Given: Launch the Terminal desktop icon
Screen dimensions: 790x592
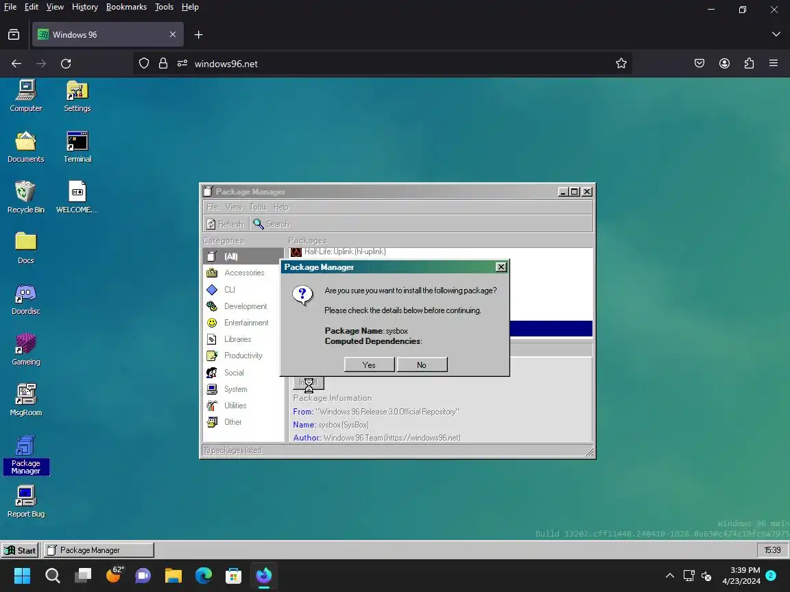Looking at the screenshot, I should [77, 147].
